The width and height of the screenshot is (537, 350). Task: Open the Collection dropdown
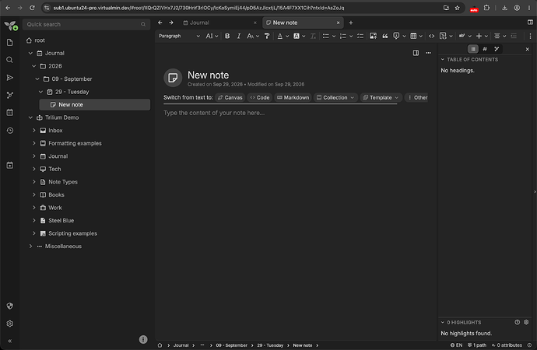(x=335, y=97)
